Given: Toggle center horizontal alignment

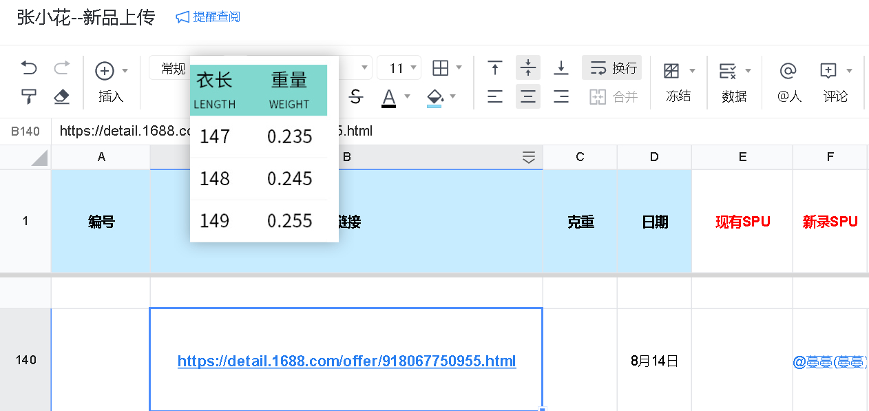Looking at the screenshot, I should pyautogui.click(x=528, y=96).
